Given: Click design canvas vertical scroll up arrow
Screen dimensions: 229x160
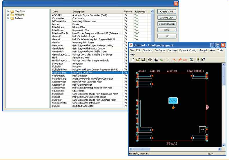Looking at the screenshot, I should coord(223,65).
